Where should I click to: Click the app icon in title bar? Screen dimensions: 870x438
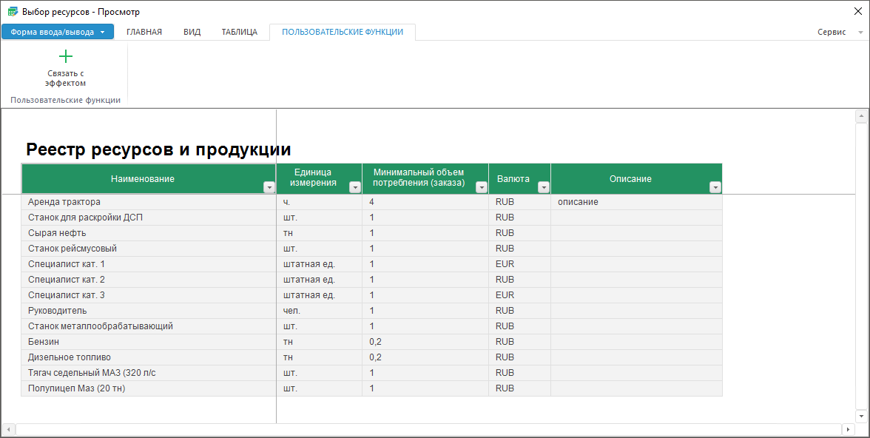(x=12, y=12)
